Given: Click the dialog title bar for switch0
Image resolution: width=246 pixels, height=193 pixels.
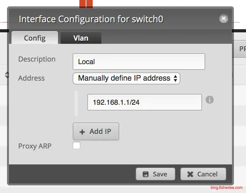Looking at the screenshot, I should [91, 19].
